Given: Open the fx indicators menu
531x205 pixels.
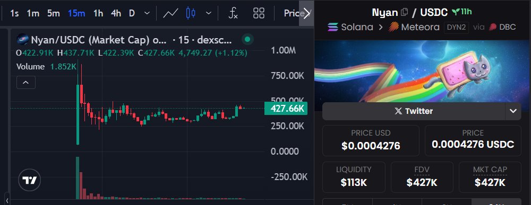Looking at the screenshot, I should (x=233, y=14).
